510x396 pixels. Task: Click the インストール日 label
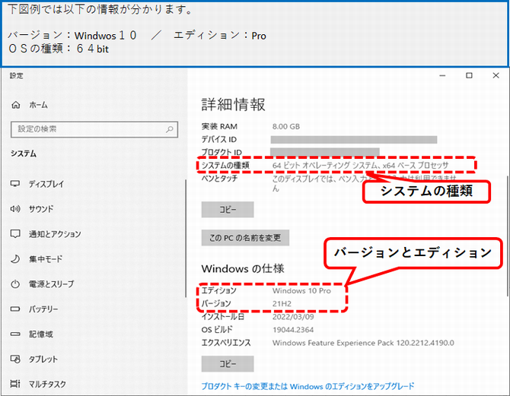click(222, 316)
